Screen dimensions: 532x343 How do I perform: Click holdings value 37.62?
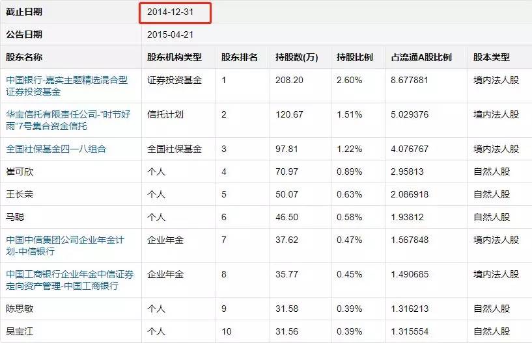pyautogui.click(x=287, y=240)
